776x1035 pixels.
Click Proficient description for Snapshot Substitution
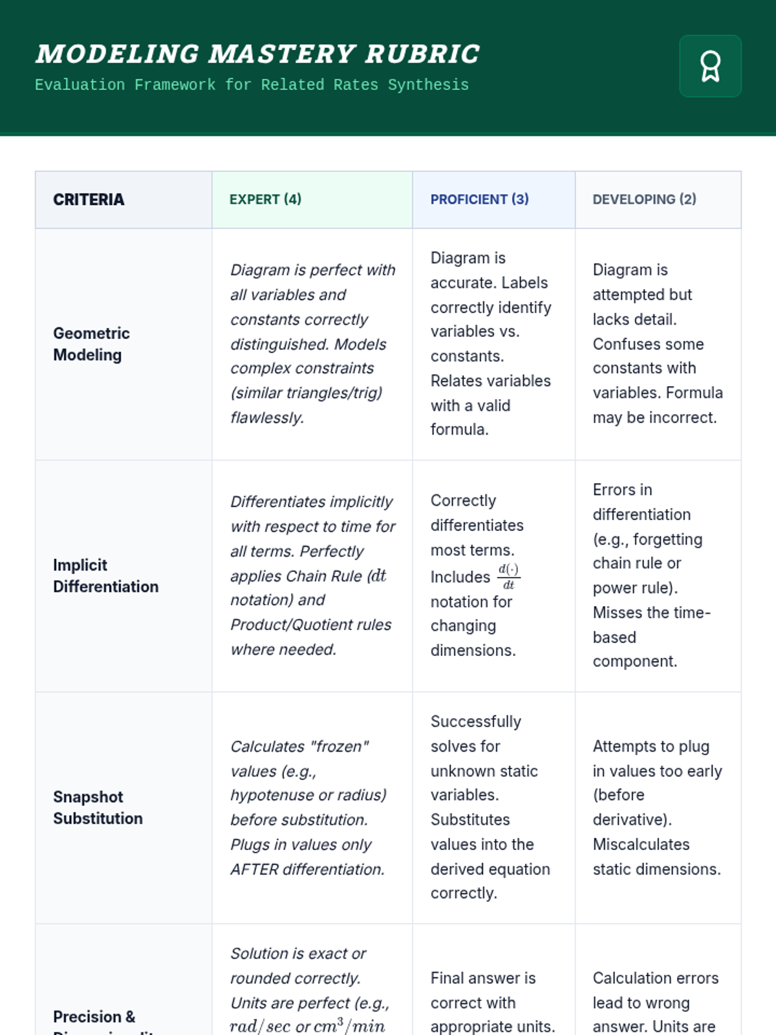point(490,807)
